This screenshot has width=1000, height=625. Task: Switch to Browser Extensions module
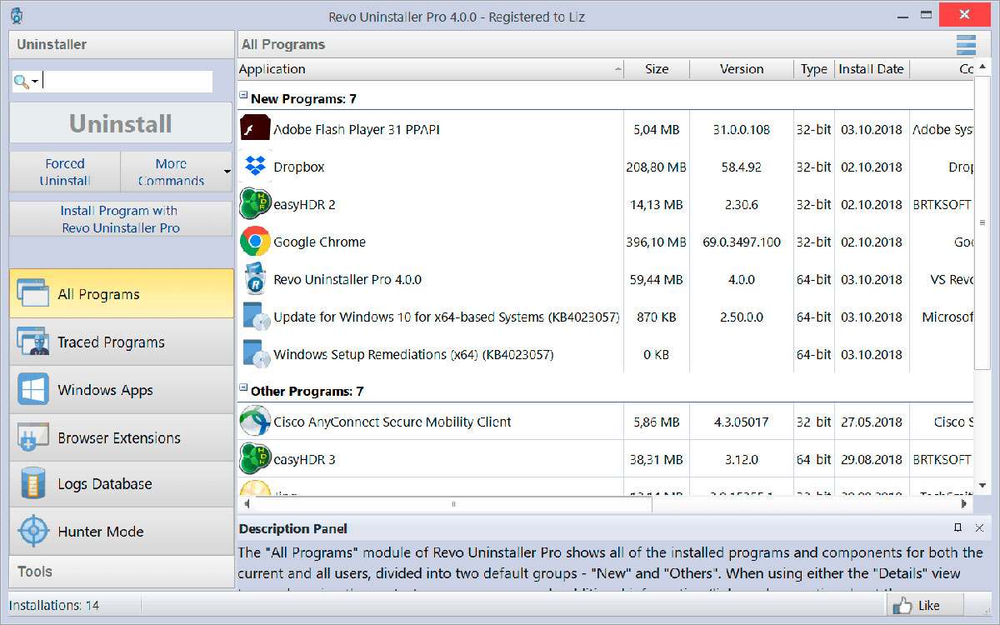point(122,437)
